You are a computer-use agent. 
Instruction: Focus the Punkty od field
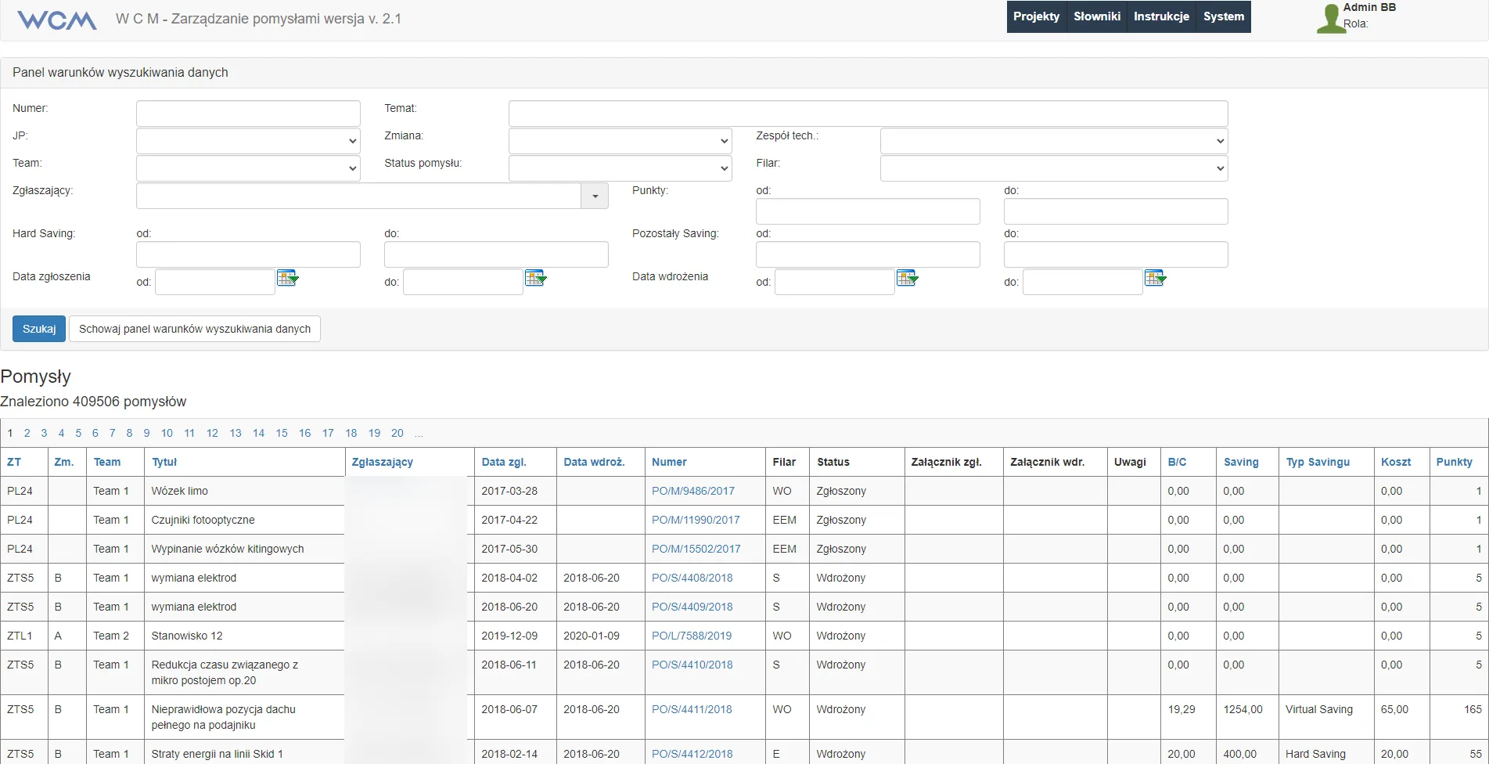pyautogui.click(x=868, y=211)
